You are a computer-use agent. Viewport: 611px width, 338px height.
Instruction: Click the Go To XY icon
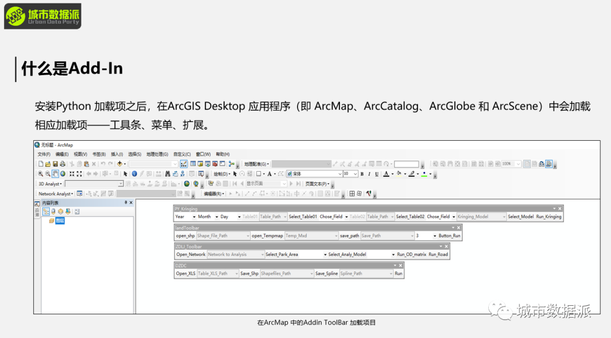[182, 174]
